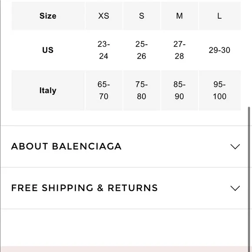Screen dimensions: 252x252
Task: Select the M size column header
Action: (x=179, y=16)
